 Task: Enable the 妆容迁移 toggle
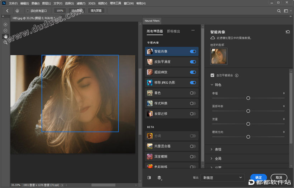click(x=193, y=114)
